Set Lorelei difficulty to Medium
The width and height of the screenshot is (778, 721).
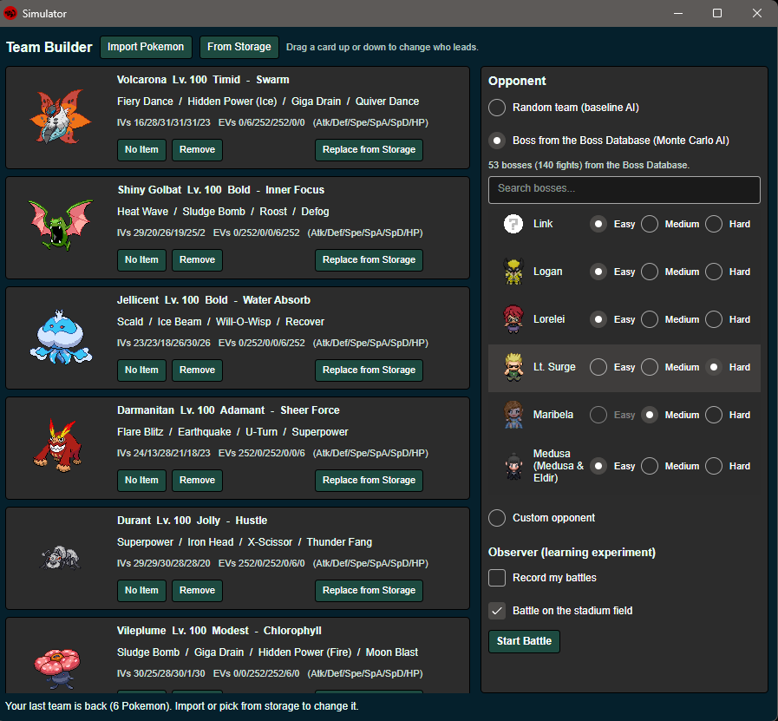[650, 319]
